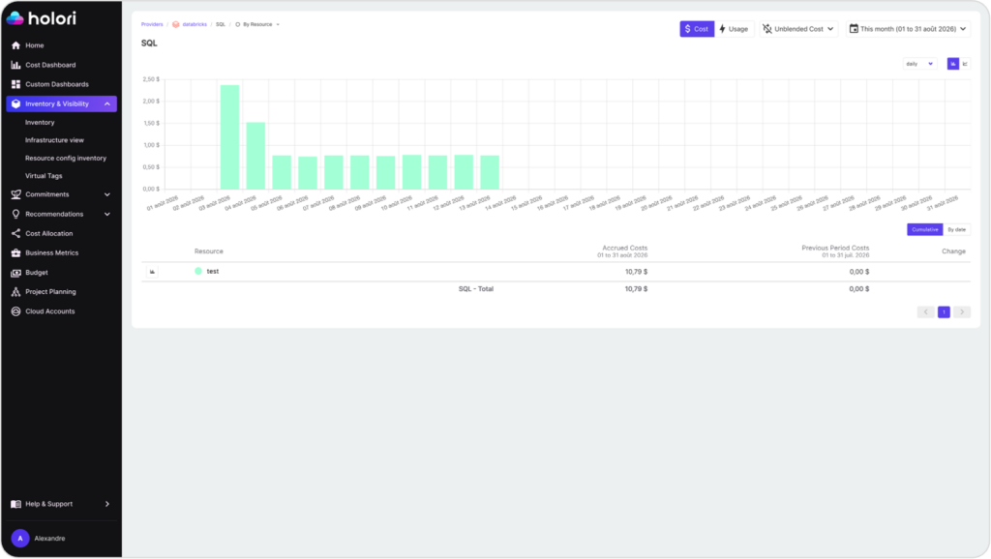Viewport: 991px width, 559px height.
Task: Click the green test resource color dot
Action: click(198, 271)
